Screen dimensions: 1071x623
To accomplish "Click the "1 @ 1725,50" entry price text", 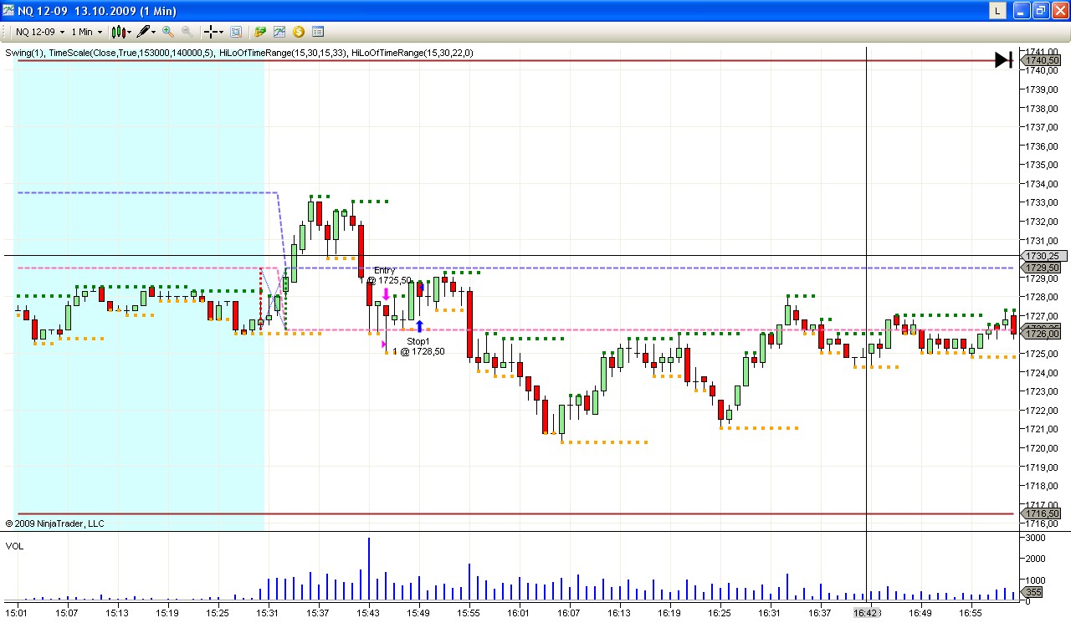I will [x=386, y=280].
